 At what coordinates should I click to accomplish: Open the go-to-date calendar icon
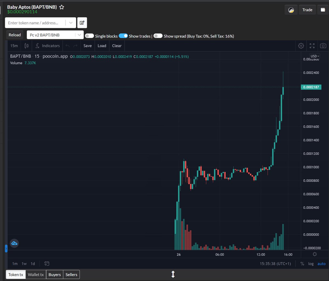(47, 264)
